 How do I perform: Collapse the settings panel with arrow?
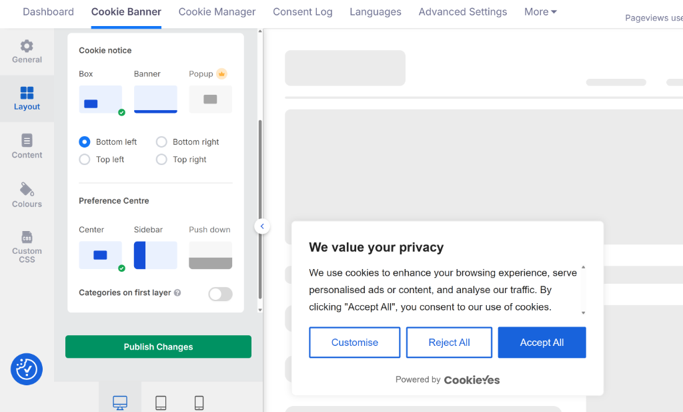(x=262, y=226)
